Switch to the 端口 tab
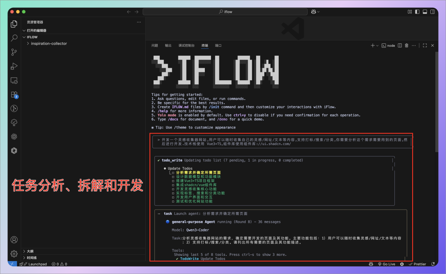Image resolution: width=446 pixels, height=274 pixels. coord(218,45)
